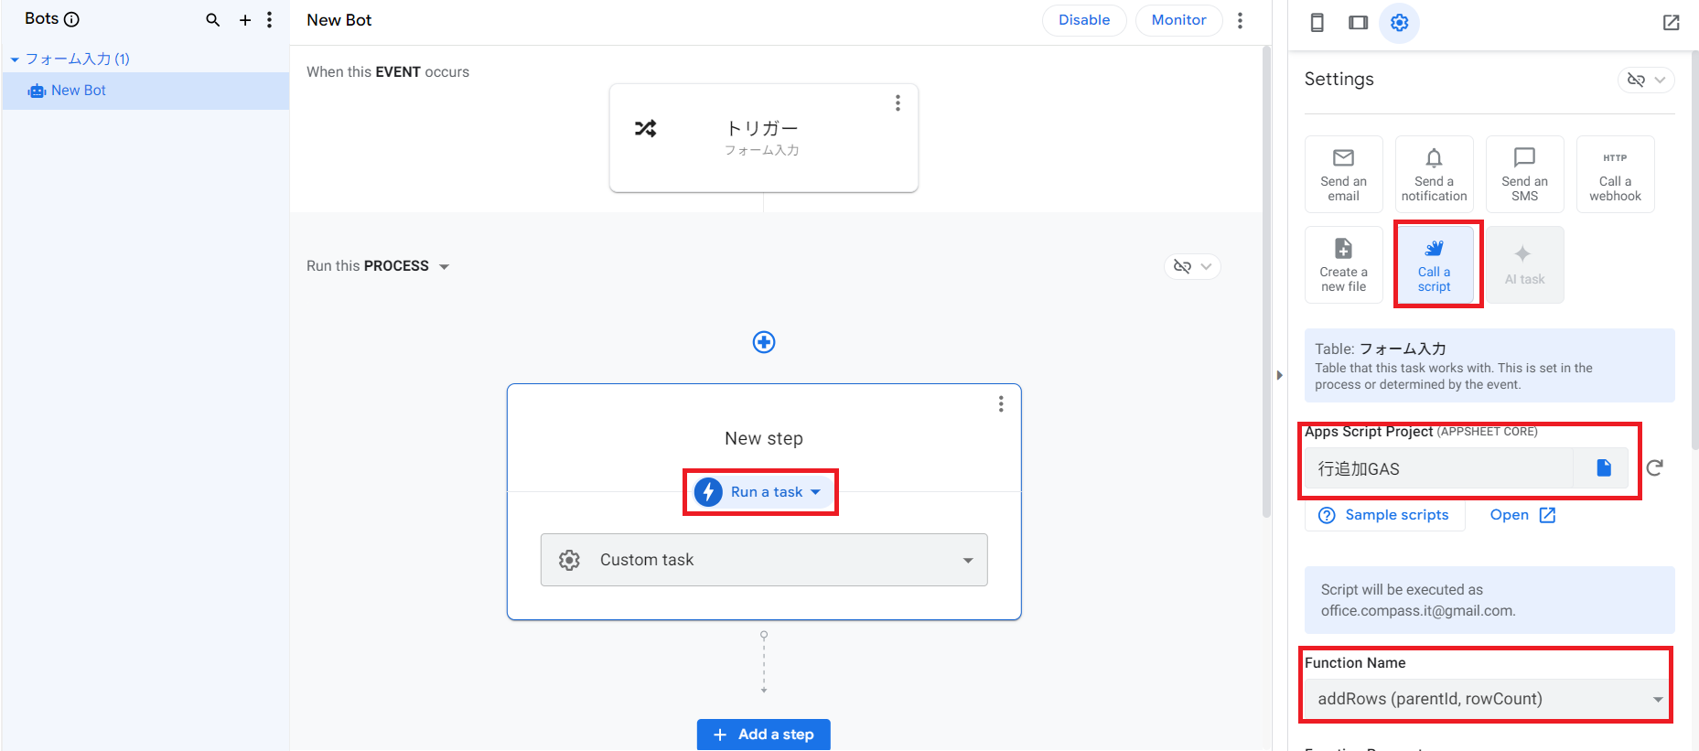Screen dimensions: 1699x751
Task: Select the Call a script task type
Action: tap(1434, 265)
